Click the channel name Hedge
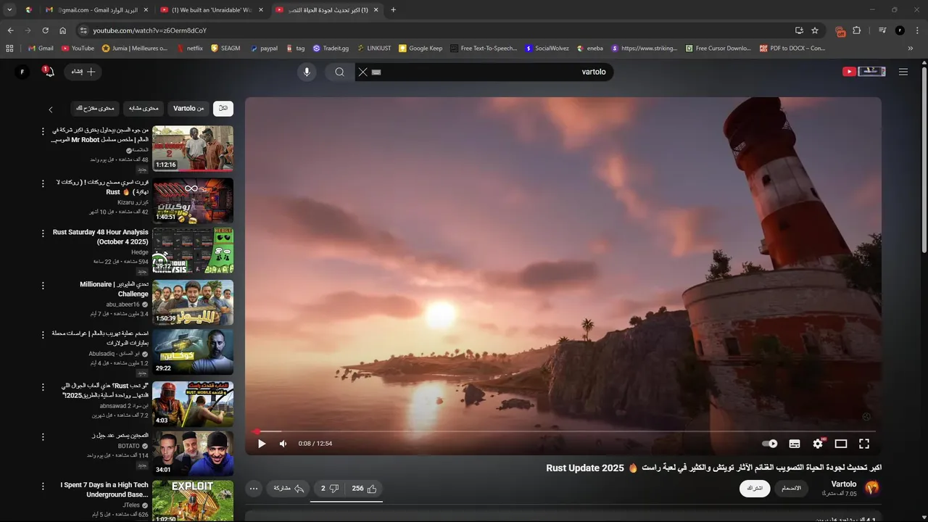 click(140, 252)
